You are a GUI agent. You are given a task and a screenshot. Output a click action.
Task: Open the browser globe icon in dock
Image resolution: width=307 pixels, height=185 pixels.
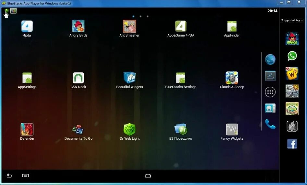point(270,59)
